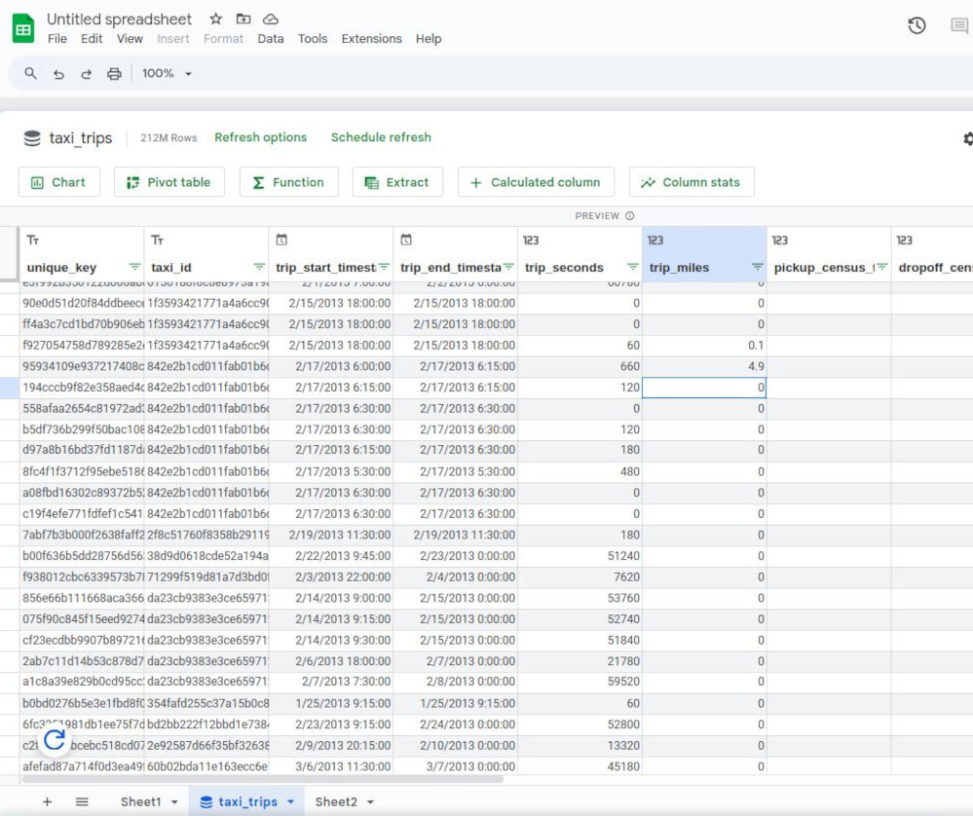Open the taxi_trips tab options arrow
Screen dimensions: 973x816
290,801
